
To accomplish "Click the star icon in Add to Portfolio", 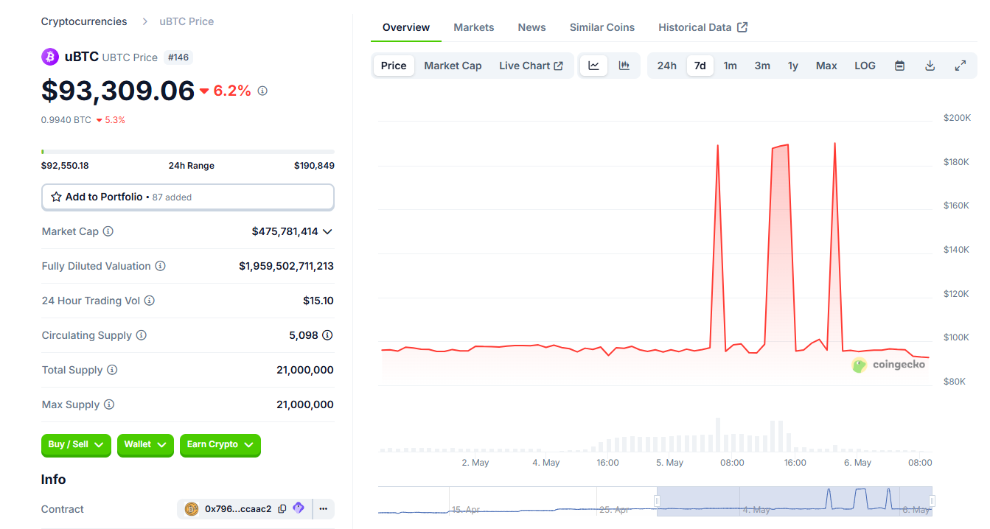I will point(56,197).
